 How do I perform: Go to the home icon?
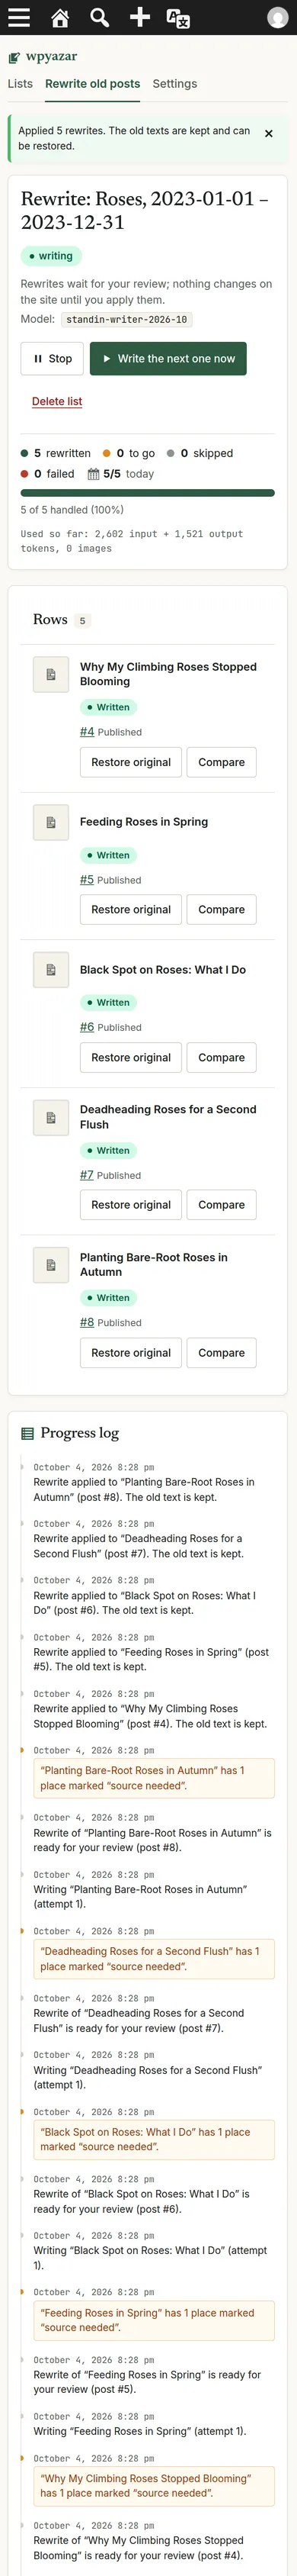point(60,17)
